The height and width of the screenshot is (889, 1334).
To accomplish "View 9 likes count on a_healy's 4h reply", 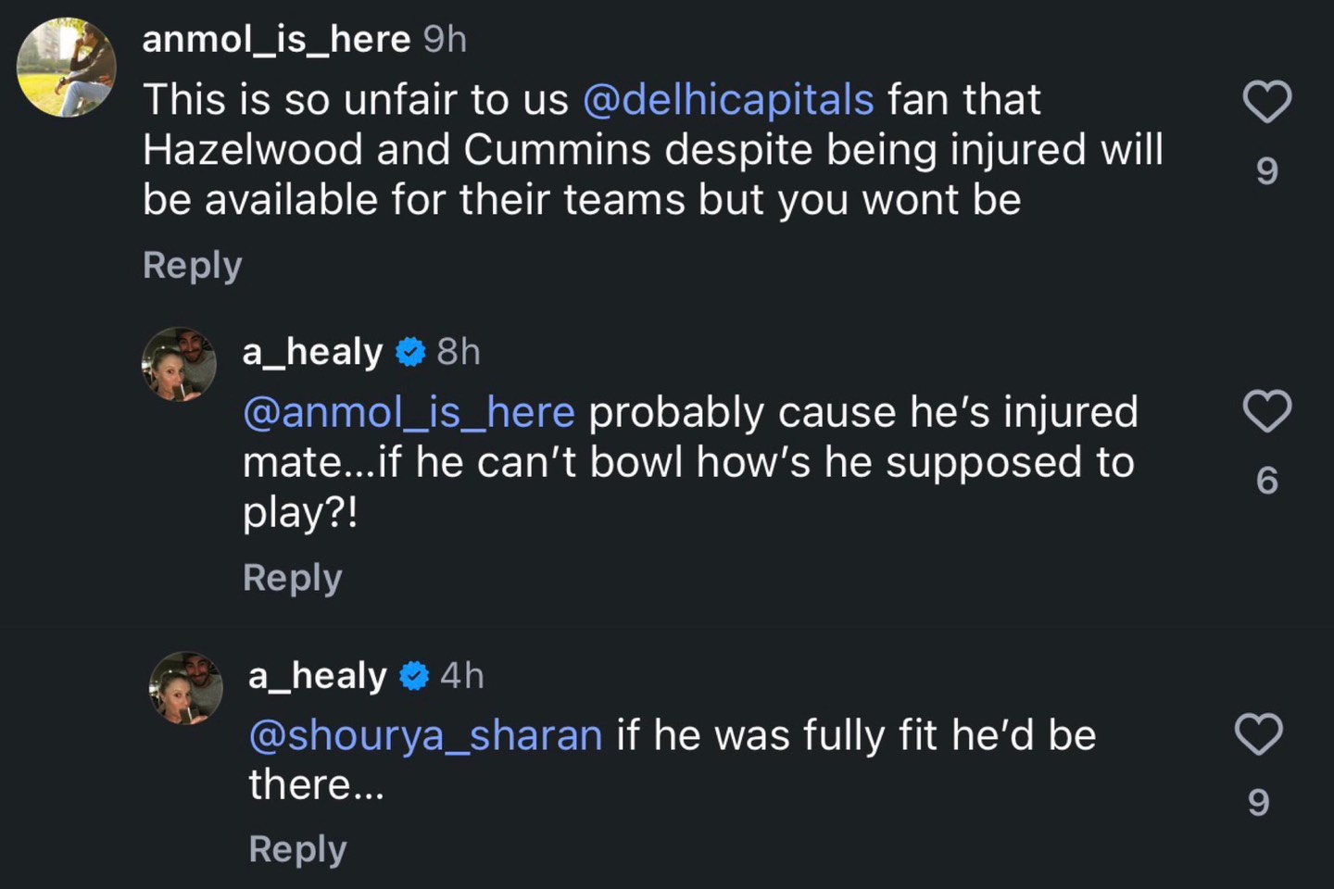I will pos(1258,802).
